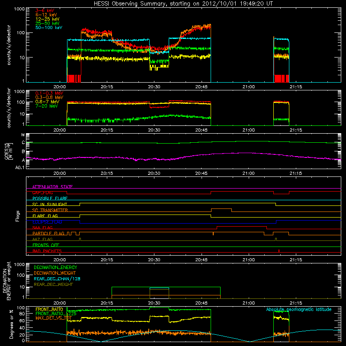This screenshot has height=346, width=346.
Task: Pick the GAP_FLAG label
Action: [42, 193]
